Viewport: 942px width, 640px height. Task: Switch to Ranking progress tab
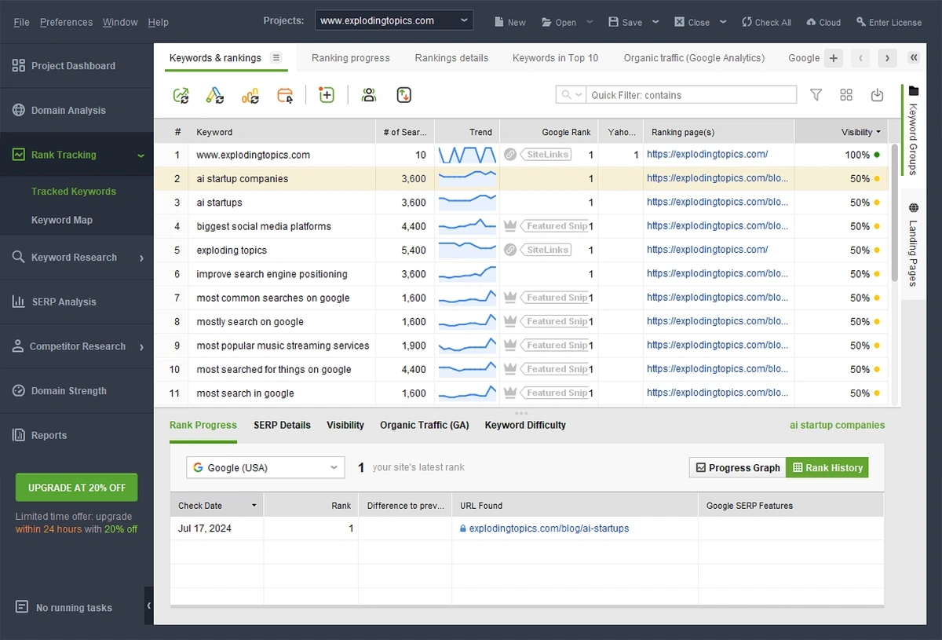(351, 58)
